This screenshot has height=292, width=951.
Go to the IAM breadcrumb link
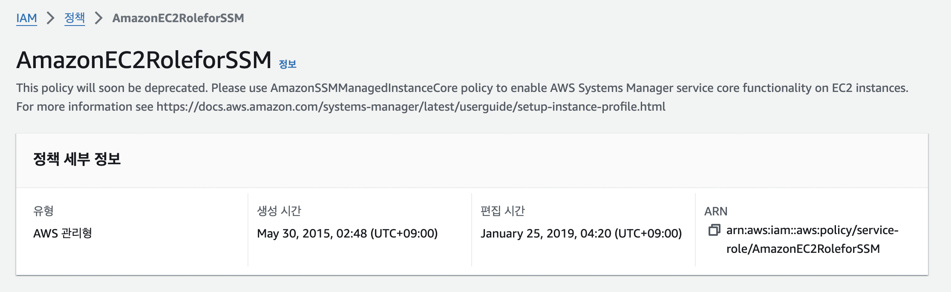pyautogui.click(x=26, y=18)
